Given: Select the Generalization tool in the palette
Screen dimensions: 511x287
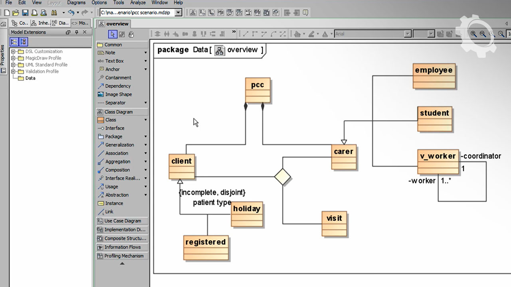Looking at the screenshot, I should (119, 145).
